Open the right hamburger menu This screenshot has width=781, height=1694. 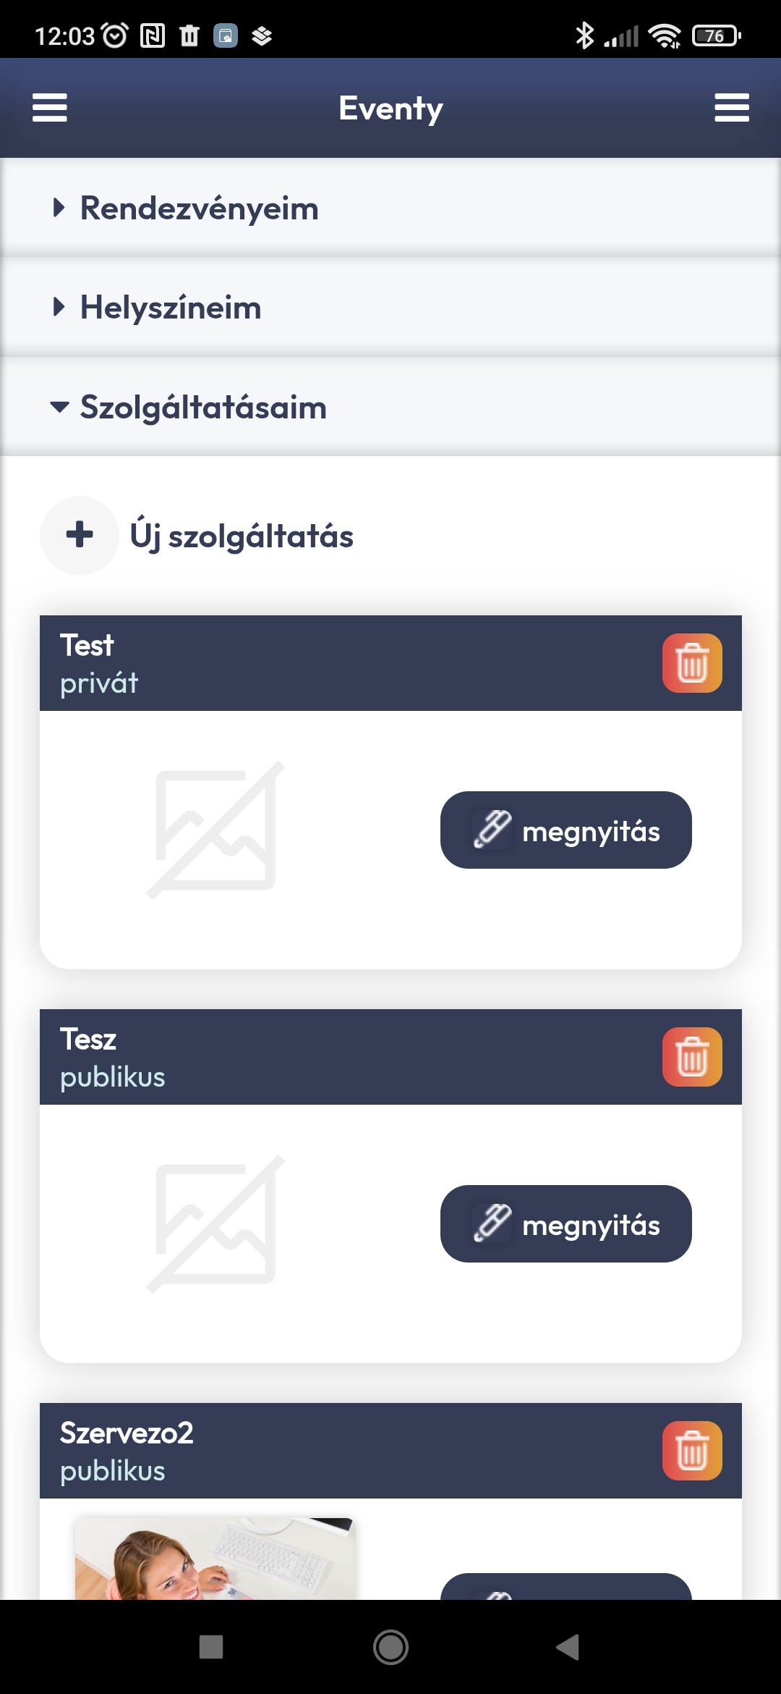tap(731, 108)
